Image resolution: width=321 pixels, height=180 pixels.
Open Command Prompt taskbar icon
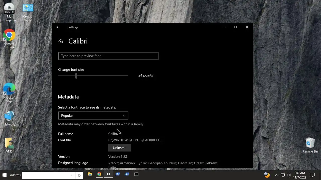coord(136,174)
